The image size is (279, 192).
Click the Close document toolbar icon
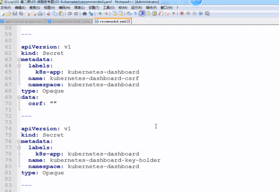28,14
